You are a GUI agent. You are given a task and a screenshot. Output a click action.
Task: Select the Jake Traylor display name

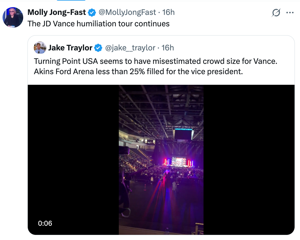(x=70, y=48)
